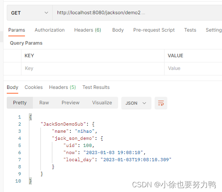Open the request Headers (6) tab
Image resolution: width=222 pixels, height=192 pixels.
(x=88, y=30)
